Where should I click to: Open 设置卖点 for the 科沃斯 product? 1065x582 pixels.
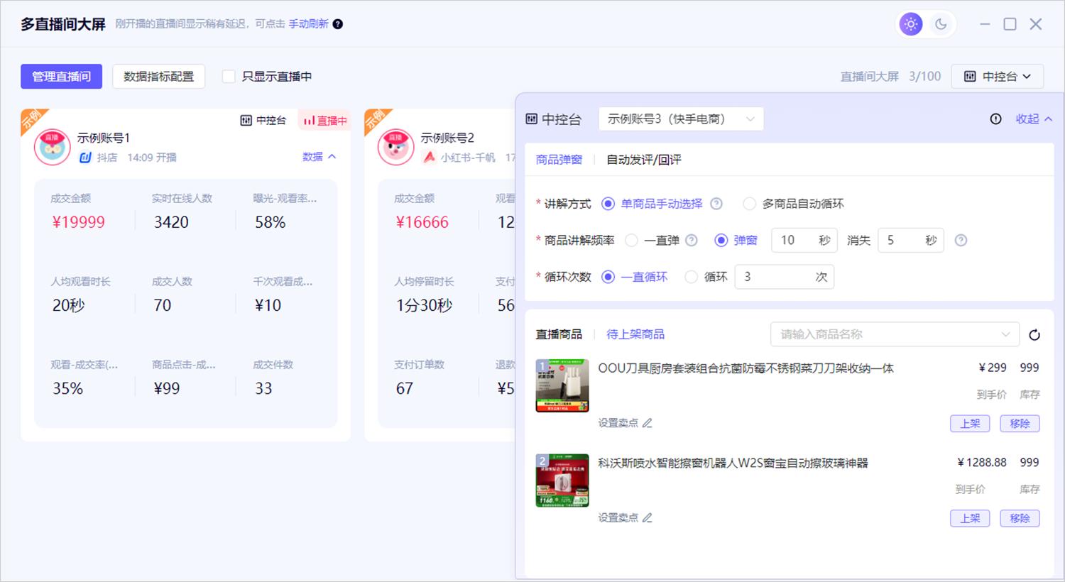(625, 518)
